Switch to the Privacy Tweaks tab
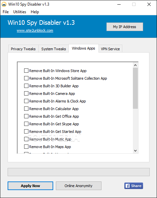This screenshot has height=198, width=157. 23,49
